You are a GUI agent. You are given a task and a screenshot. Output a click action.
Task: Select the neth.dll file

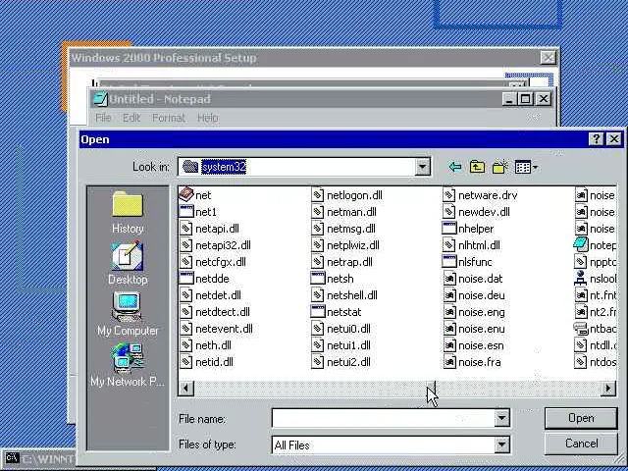(x=205, y=345)
